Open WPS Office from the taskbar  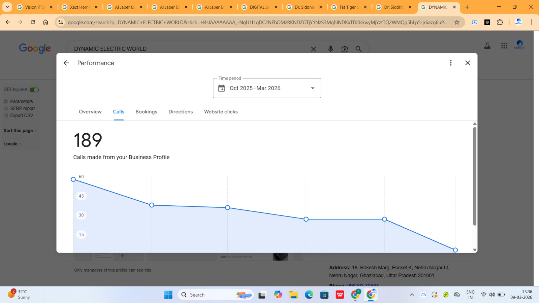click(340, 295)
